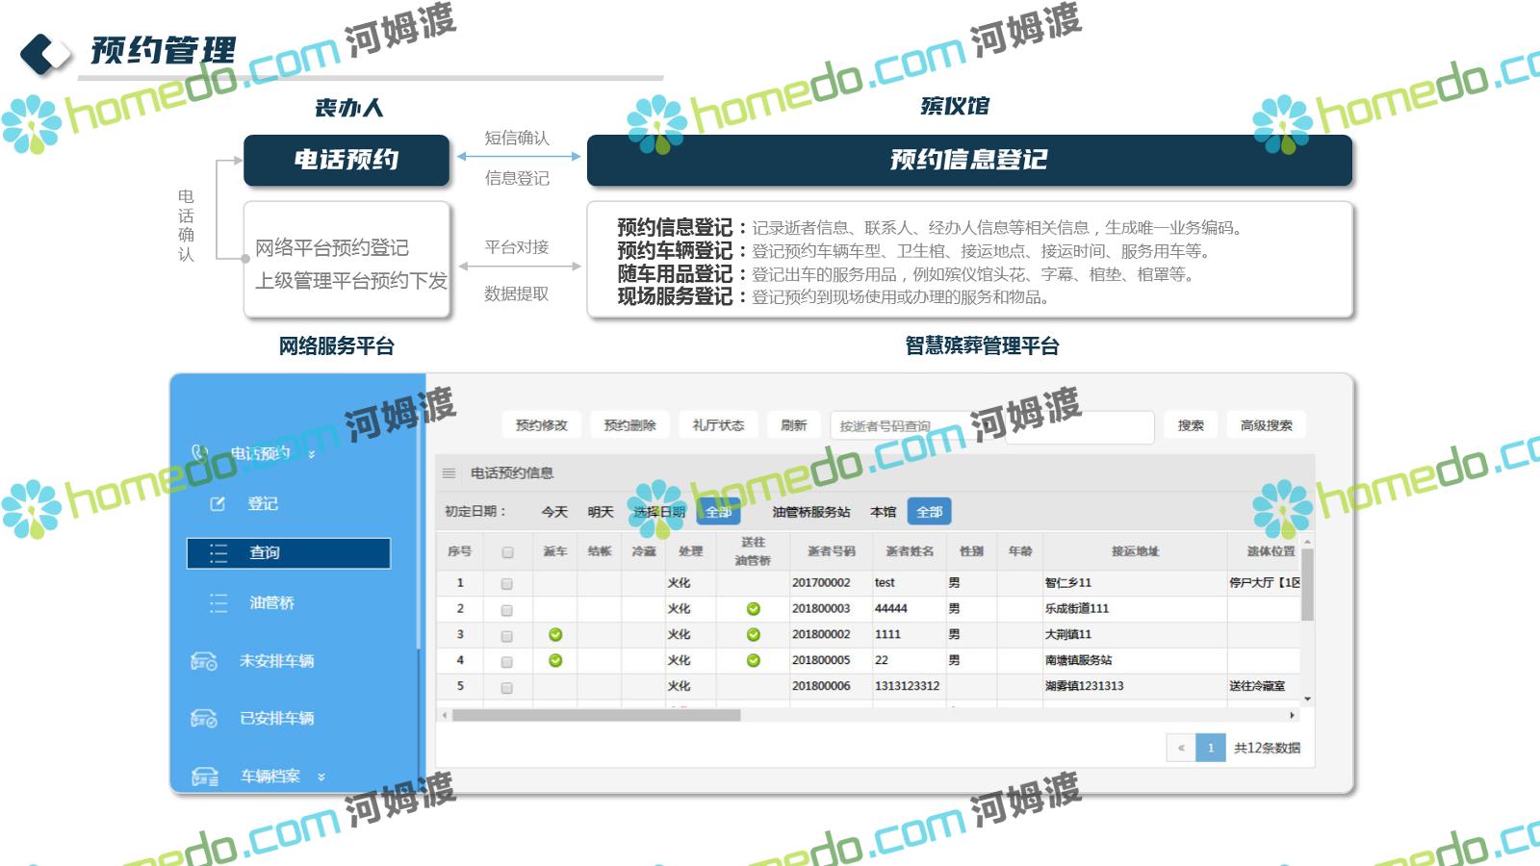The width and height of the screenshot is (1540, 866).
Task: Expand the 车辆档案 sidebar chevron
Action: (321, 777)
